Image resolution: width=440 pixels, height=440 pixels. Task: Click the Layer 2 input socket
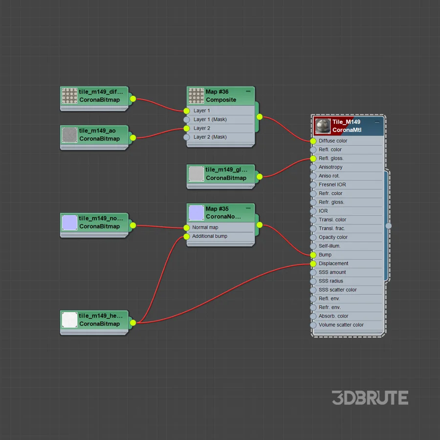pos(187,128)
